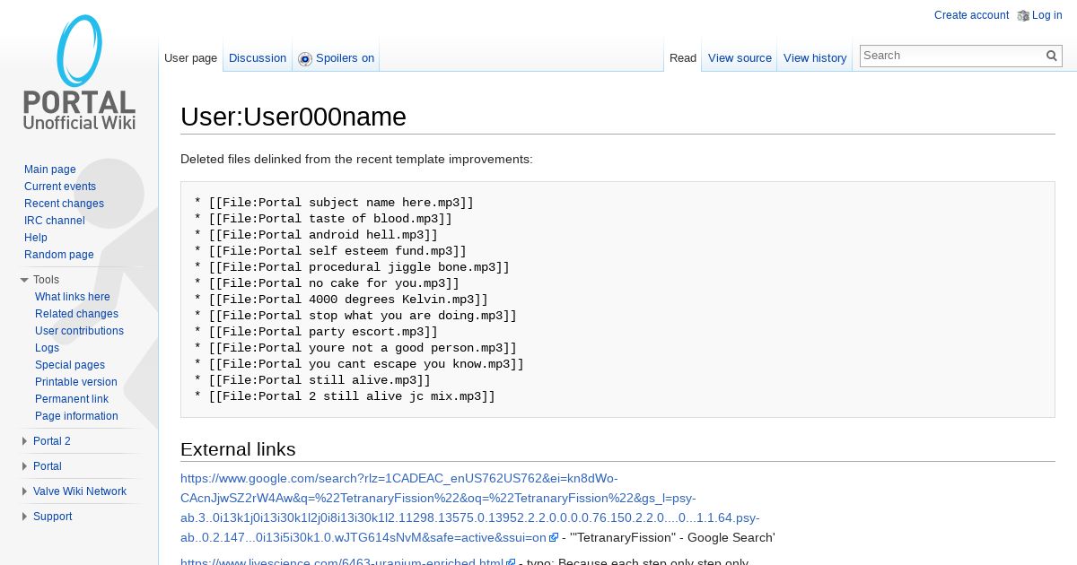This screenshot has width=1077, height=565.
Task: Open IRC channel link
Action: 55,221
